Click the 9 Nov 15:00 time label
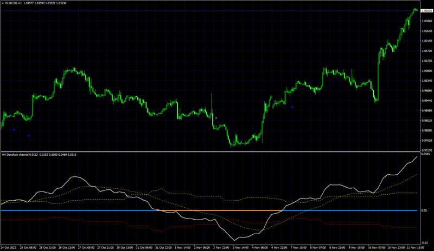 pos(357,248)
